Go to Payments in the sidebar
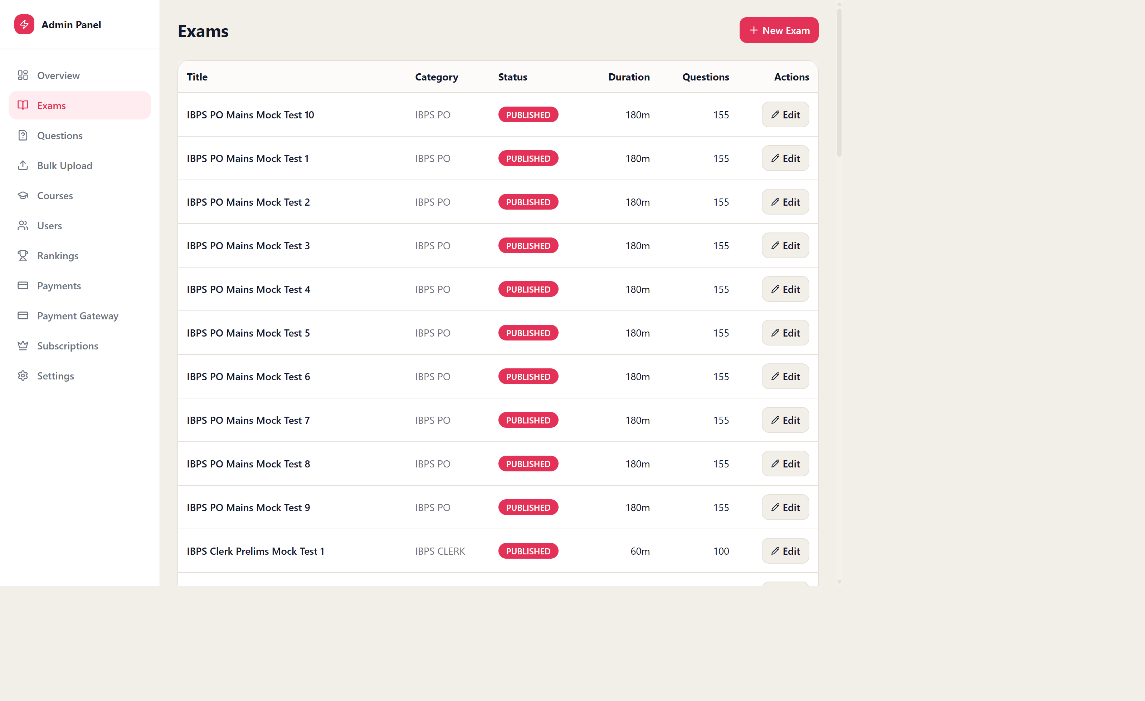 pyautogui.click(x=79, y=286)
